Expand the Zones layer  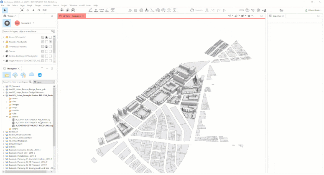(4, 37)
